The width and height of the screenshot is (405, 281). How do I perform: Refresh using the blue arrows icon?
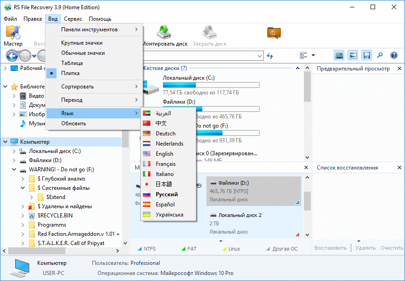270,56
